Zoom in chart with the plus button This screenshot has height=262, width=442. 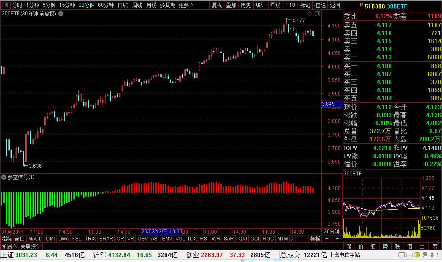327,239
